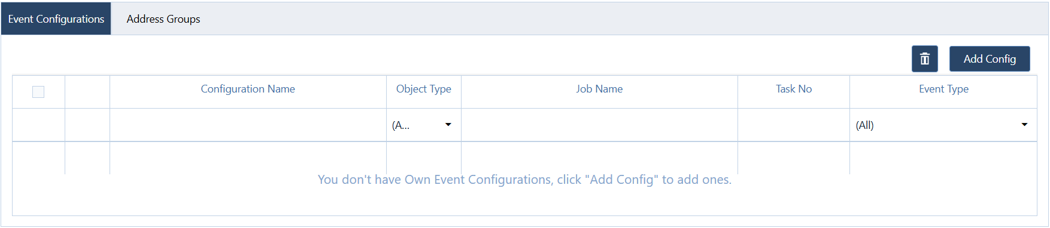Open the Object Type filter dropdown
Viewport: 1050px width, 228px height.
point(423,125)
